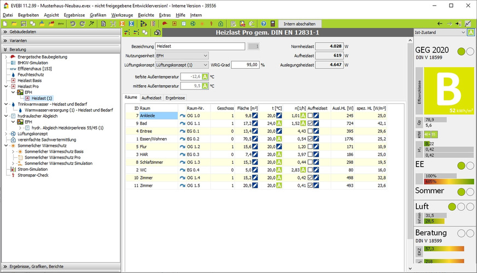477x273 pixels.
Task: Toggle Aufheizlast checkbox for WC row
Action: pos(310,170)
